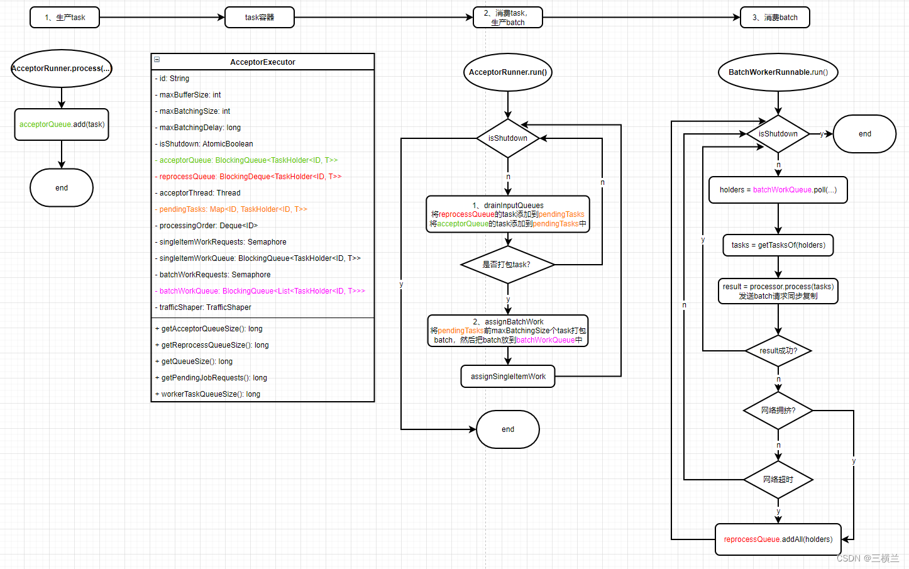The image size is (909, 569).
Task: Select the getAcceptorQueueSize() method
Action: click(263, 329)
